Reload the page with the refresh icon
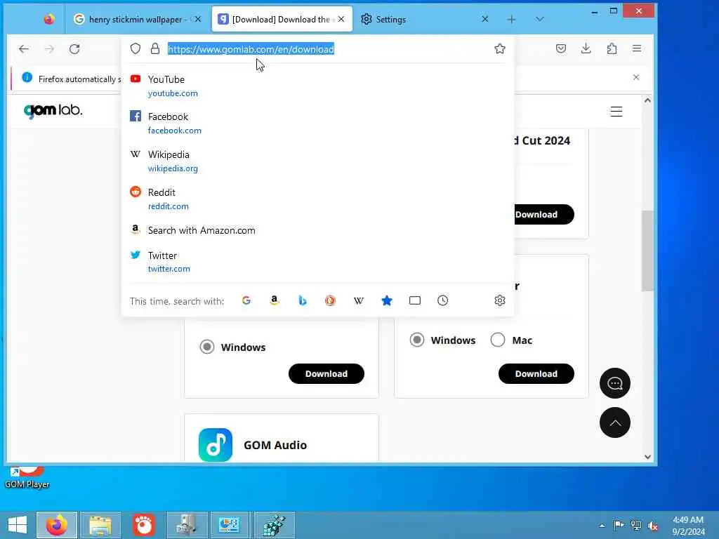The width and height of the screenshot is (719, 539). pyautogui.click(x=74, y=49)
